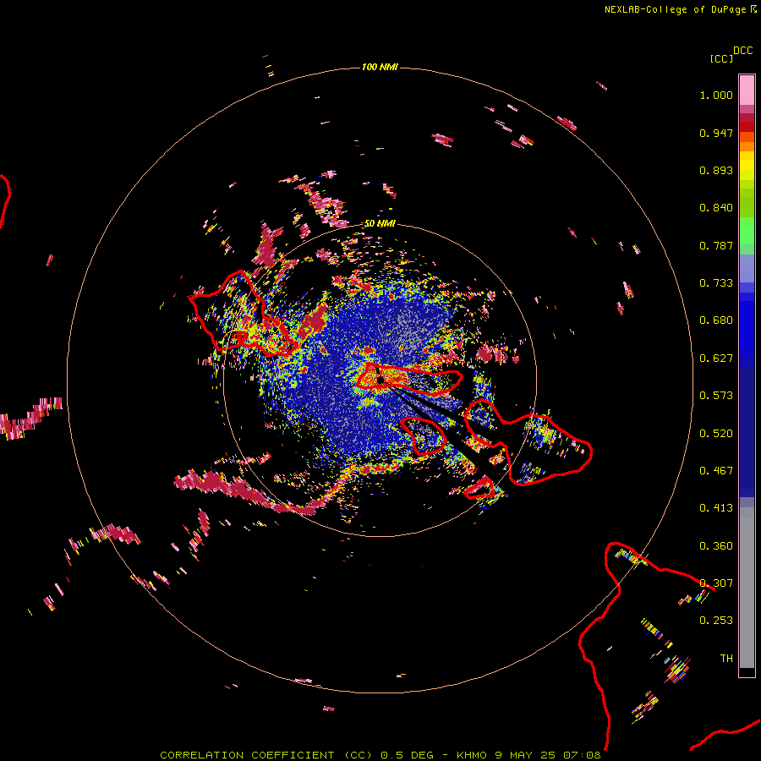Select the 0.307 scale value

[x=716, y=583]
